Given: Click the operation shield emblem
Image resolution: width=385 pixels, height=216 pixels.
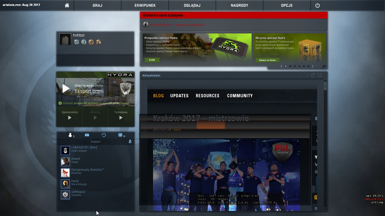Looking at the screenshot, I should pyautogui.click(x=126, y=89).
